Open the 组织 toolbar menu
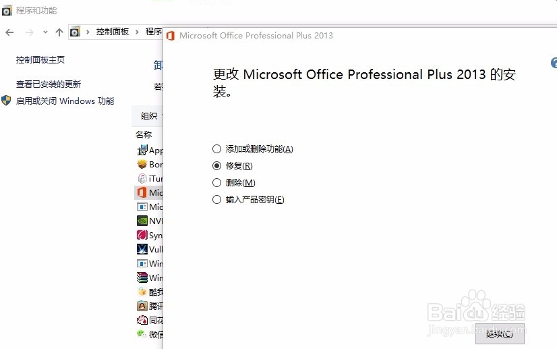557x349 pixels. click(149, 115)
